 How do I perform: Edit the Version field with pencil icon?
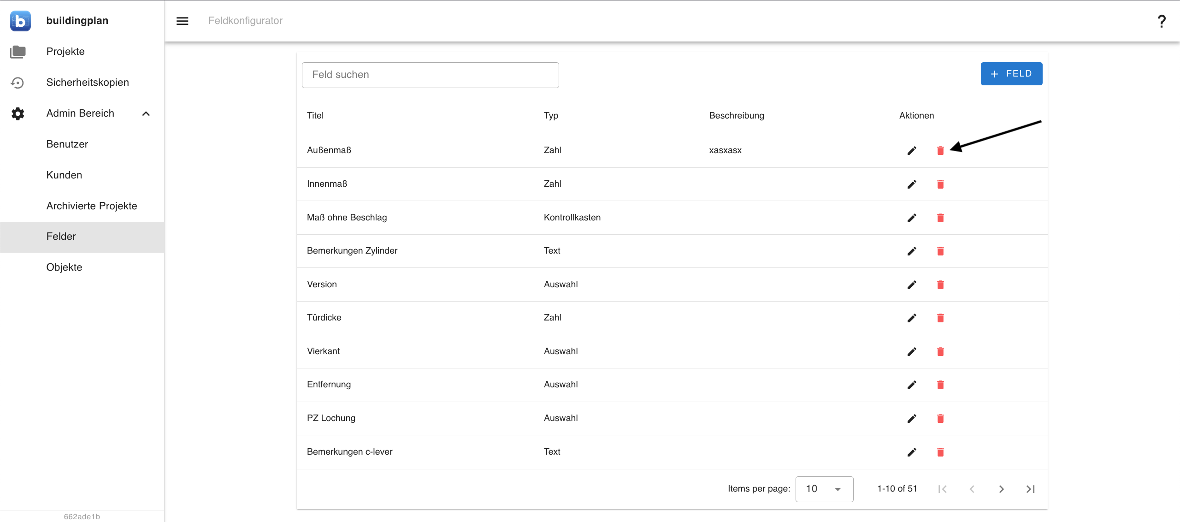[x=912, y=285]
